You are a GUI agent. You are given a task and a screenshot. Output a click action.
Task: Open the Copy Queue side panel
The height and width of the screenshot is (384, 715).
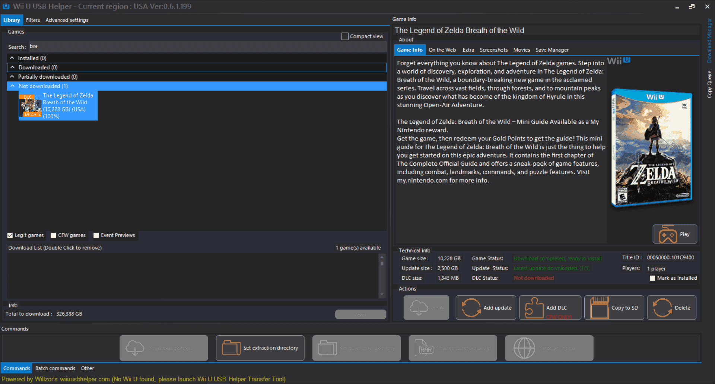(x=709, y=84)
